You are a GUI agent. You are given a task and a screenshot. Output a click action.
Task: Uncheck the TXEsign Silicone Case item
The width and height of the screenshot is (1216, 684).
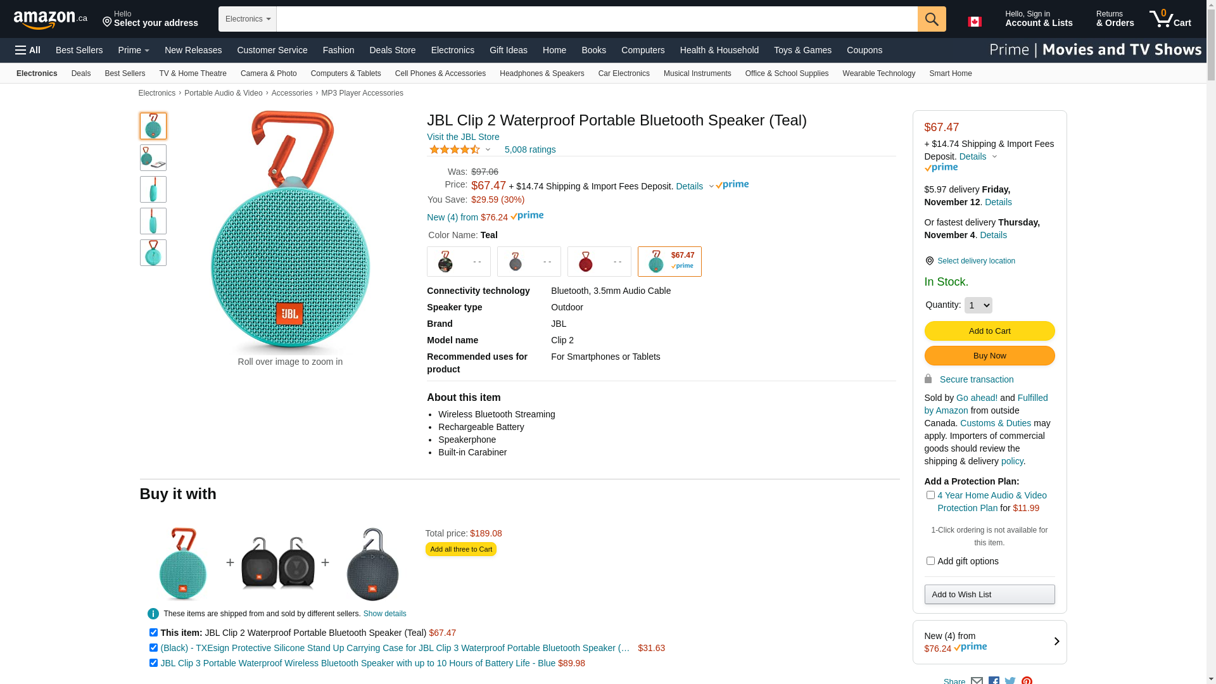153,648
